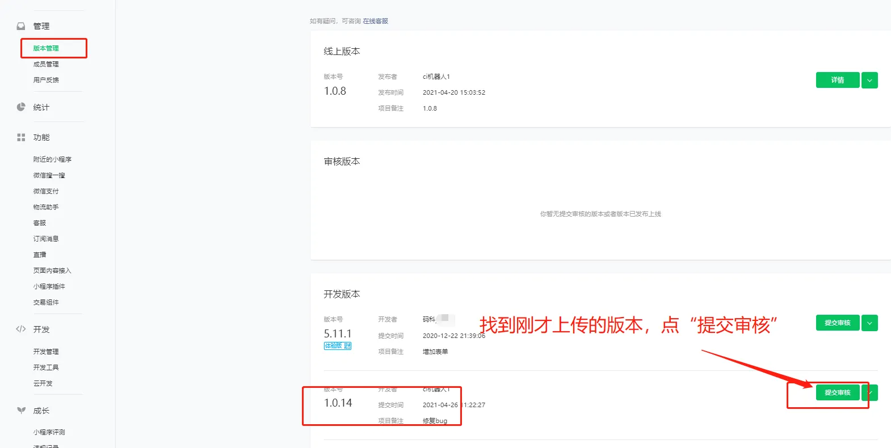Click the online version number 1.0.8
Image resolution: width=891 pixels, height=448 pixels.
click(335, 91)
